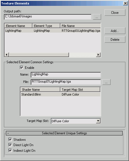Browse for output path with ellipsis button
This screenshot has height=161, width=129.
click(x=97, y=17)
